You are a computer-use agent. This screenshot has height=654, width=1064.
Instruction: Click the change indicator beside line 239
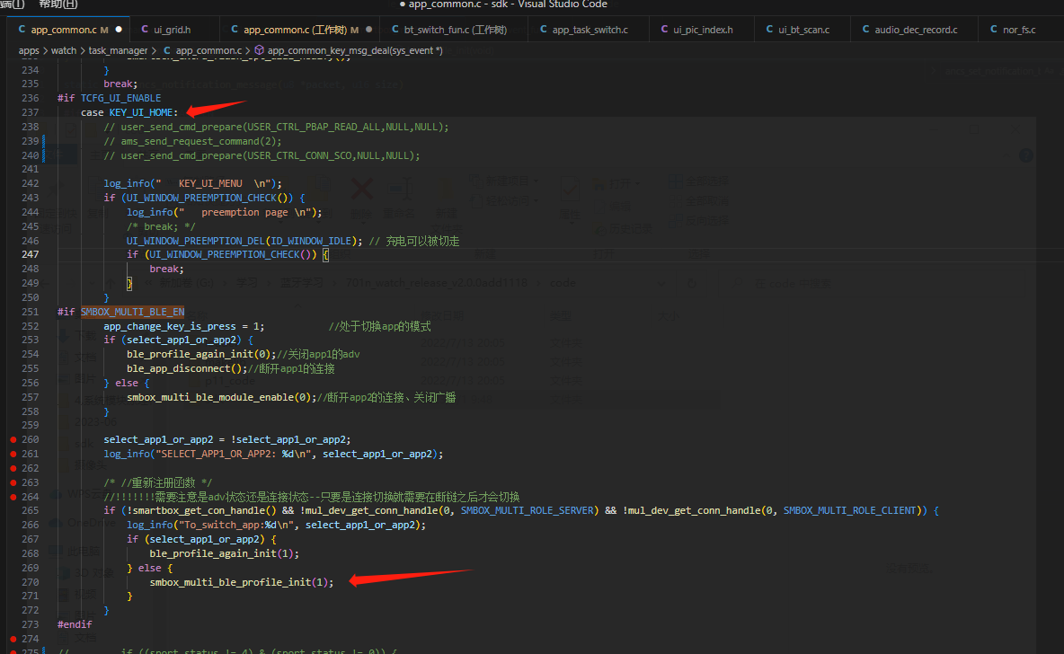click(44, 141)
